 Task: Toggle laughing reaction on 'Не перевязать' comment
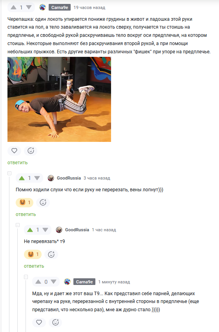33,254
